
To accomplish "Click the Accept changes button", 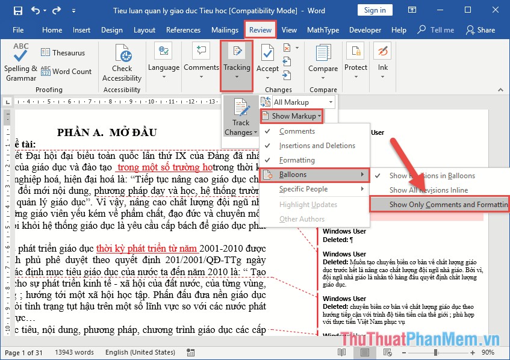I will (267, 52).
